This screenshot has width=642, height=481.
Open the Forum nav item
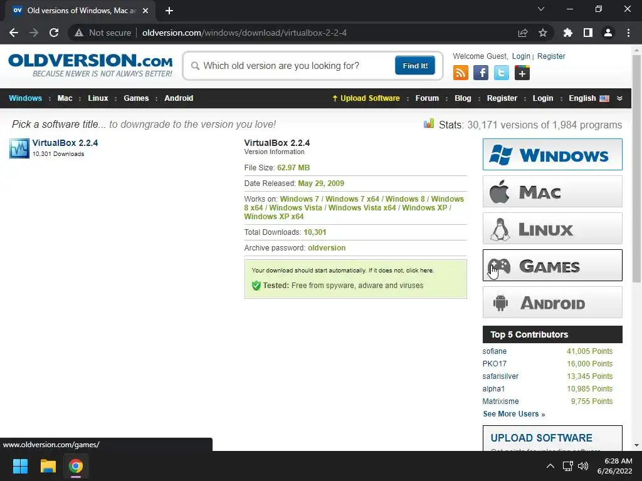pyautogui.click(x=427, y=98)
